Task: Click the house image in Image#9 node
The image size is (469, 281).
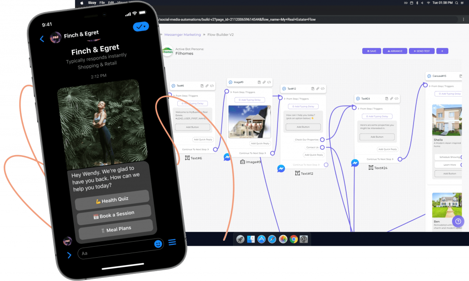Action: pos(250,121)
